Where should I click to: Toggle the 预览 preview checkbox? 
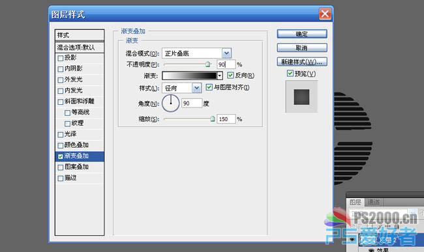(290, 74)
